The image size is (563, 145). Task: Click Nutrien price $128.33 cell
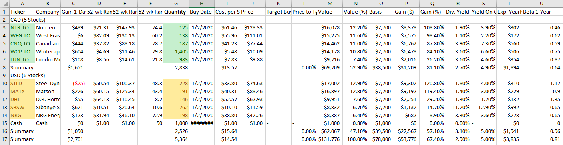coord(253,28)
